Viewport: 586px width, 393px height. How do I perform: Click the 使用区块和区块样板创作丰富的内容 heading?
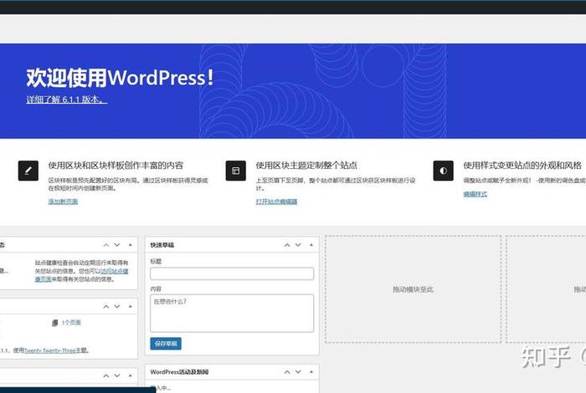pyautogui.click(x=116, y=166)
